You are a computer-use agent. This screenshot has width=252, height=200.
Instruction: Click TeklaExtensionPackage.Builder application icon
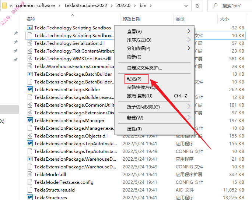coord(30,89)
